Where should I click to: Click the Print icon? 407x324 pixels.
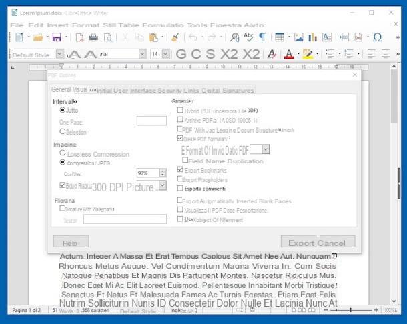(93, 37)
